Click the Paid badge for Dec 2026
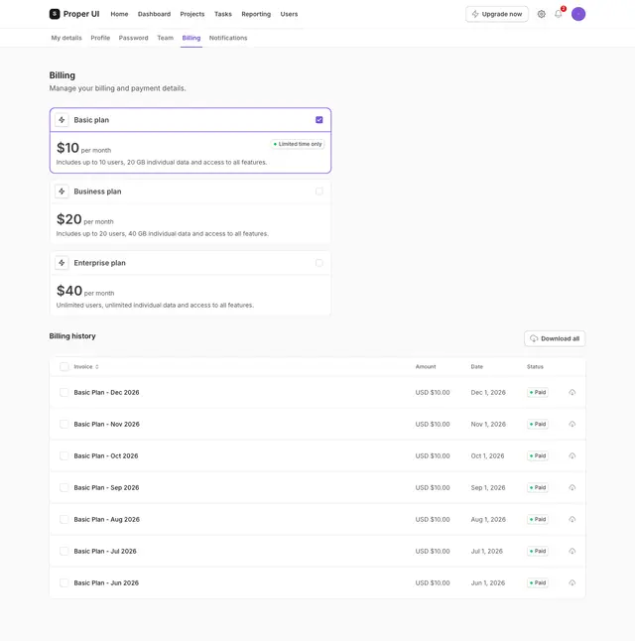This screenshot has height=641, width=635. [538, 393]
